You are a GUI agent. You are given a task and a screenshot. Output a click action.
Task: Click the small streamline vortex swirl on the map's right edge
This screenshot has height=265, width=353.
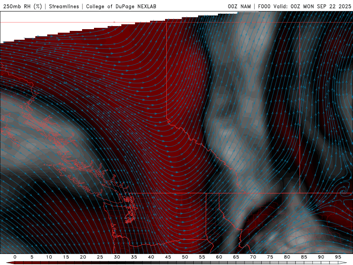click(x=343, y=192)
